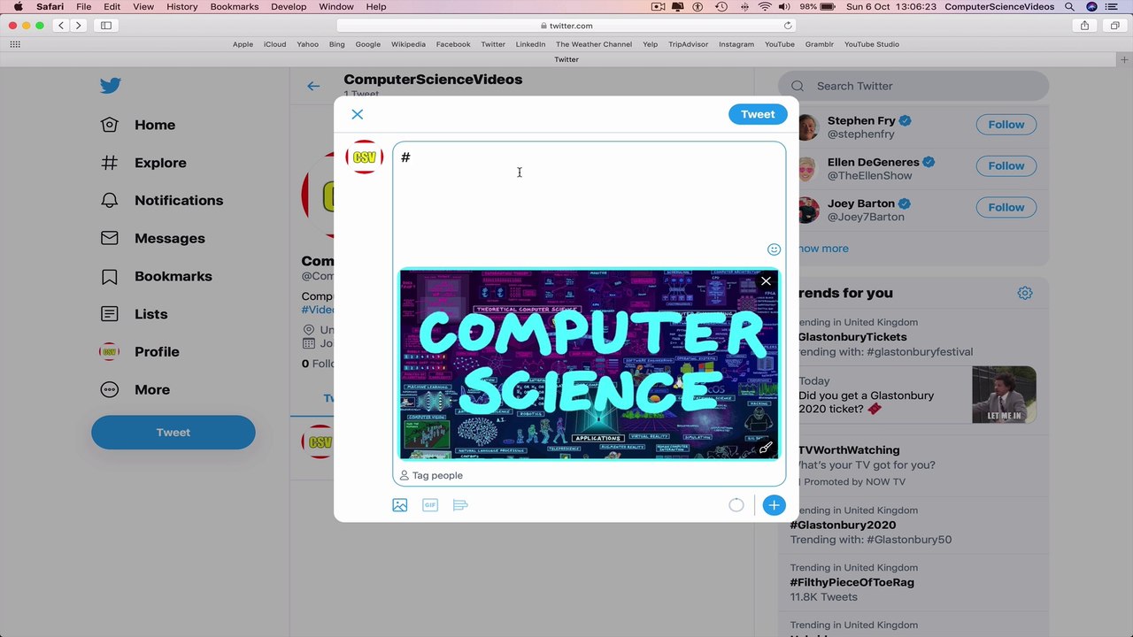Add a poll to the tweet
The height and width of the screenshot is (637, 1133).
click(460, 505)
